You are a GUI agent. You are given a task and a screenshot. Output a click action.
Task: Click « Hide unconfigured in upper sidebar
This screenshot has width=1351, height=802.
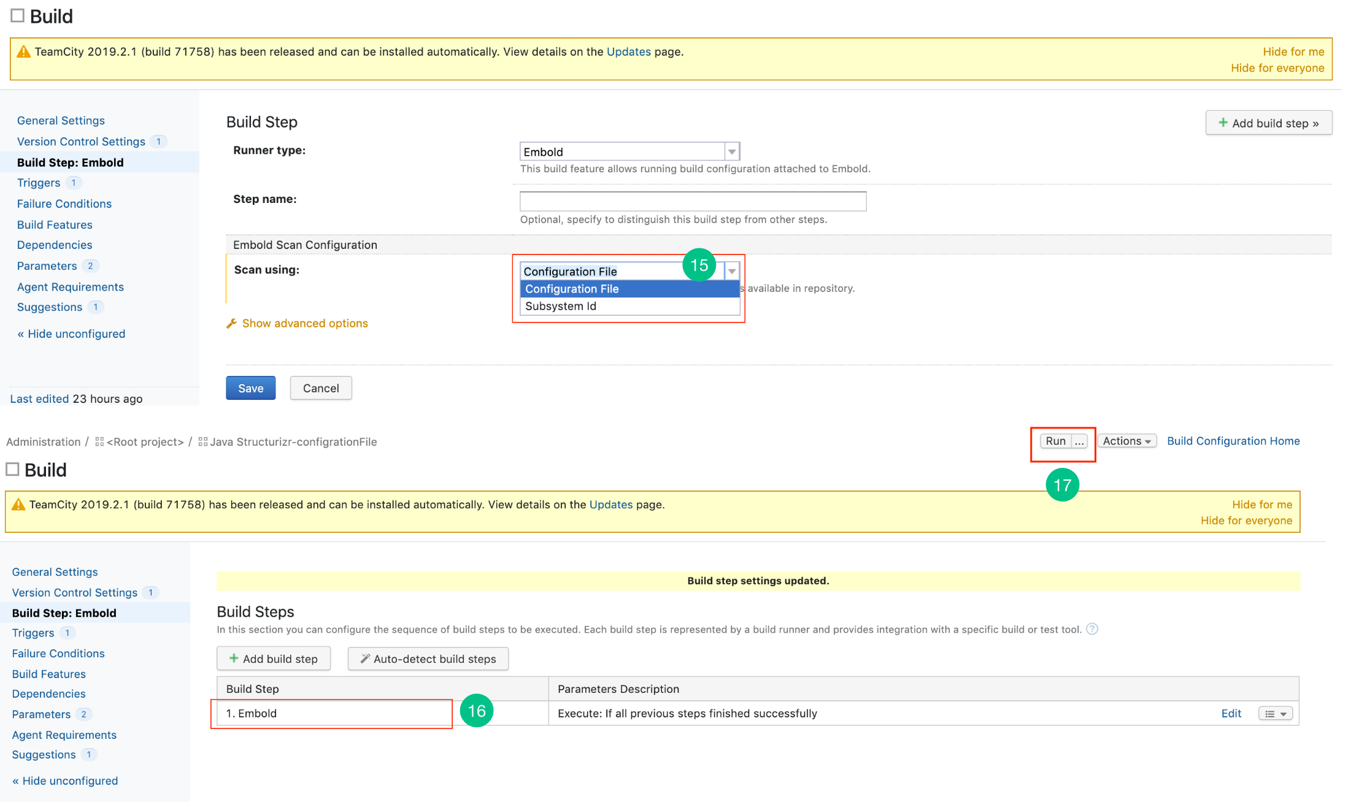click(71, 334)
